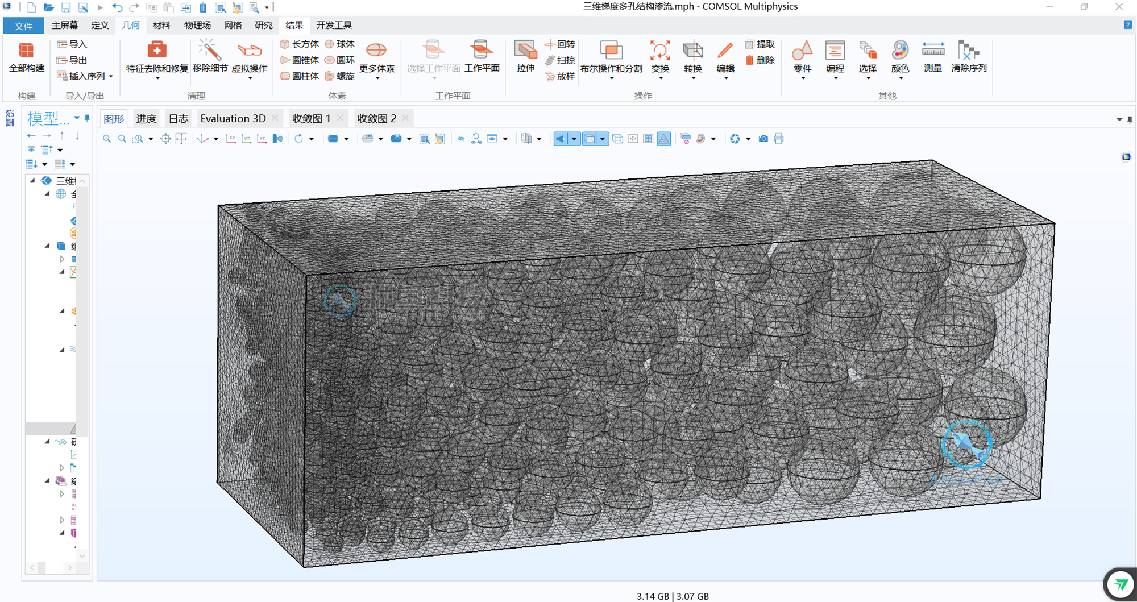Toggle scene light button in graphics toolbar
The height and width of the screenshot is (602, 1137).
tap(561, 139)
